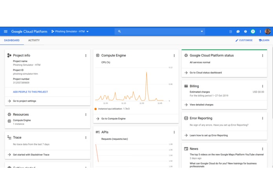Click the Billing card icon
273x194 pixels.
(x=186, y=86)
